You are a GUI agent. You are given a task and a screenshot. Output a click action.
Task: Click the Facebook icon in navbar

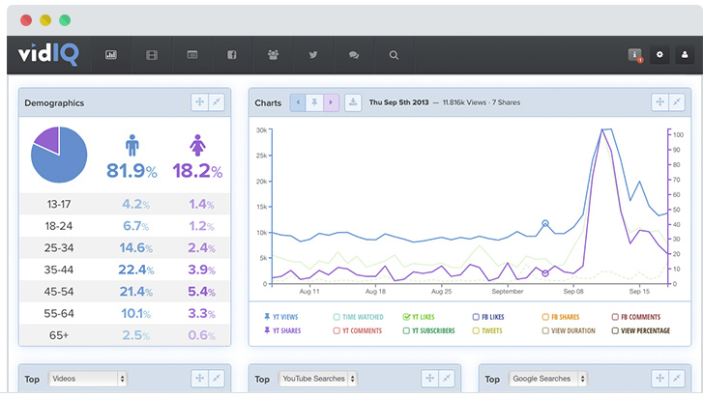click(232, 56)
